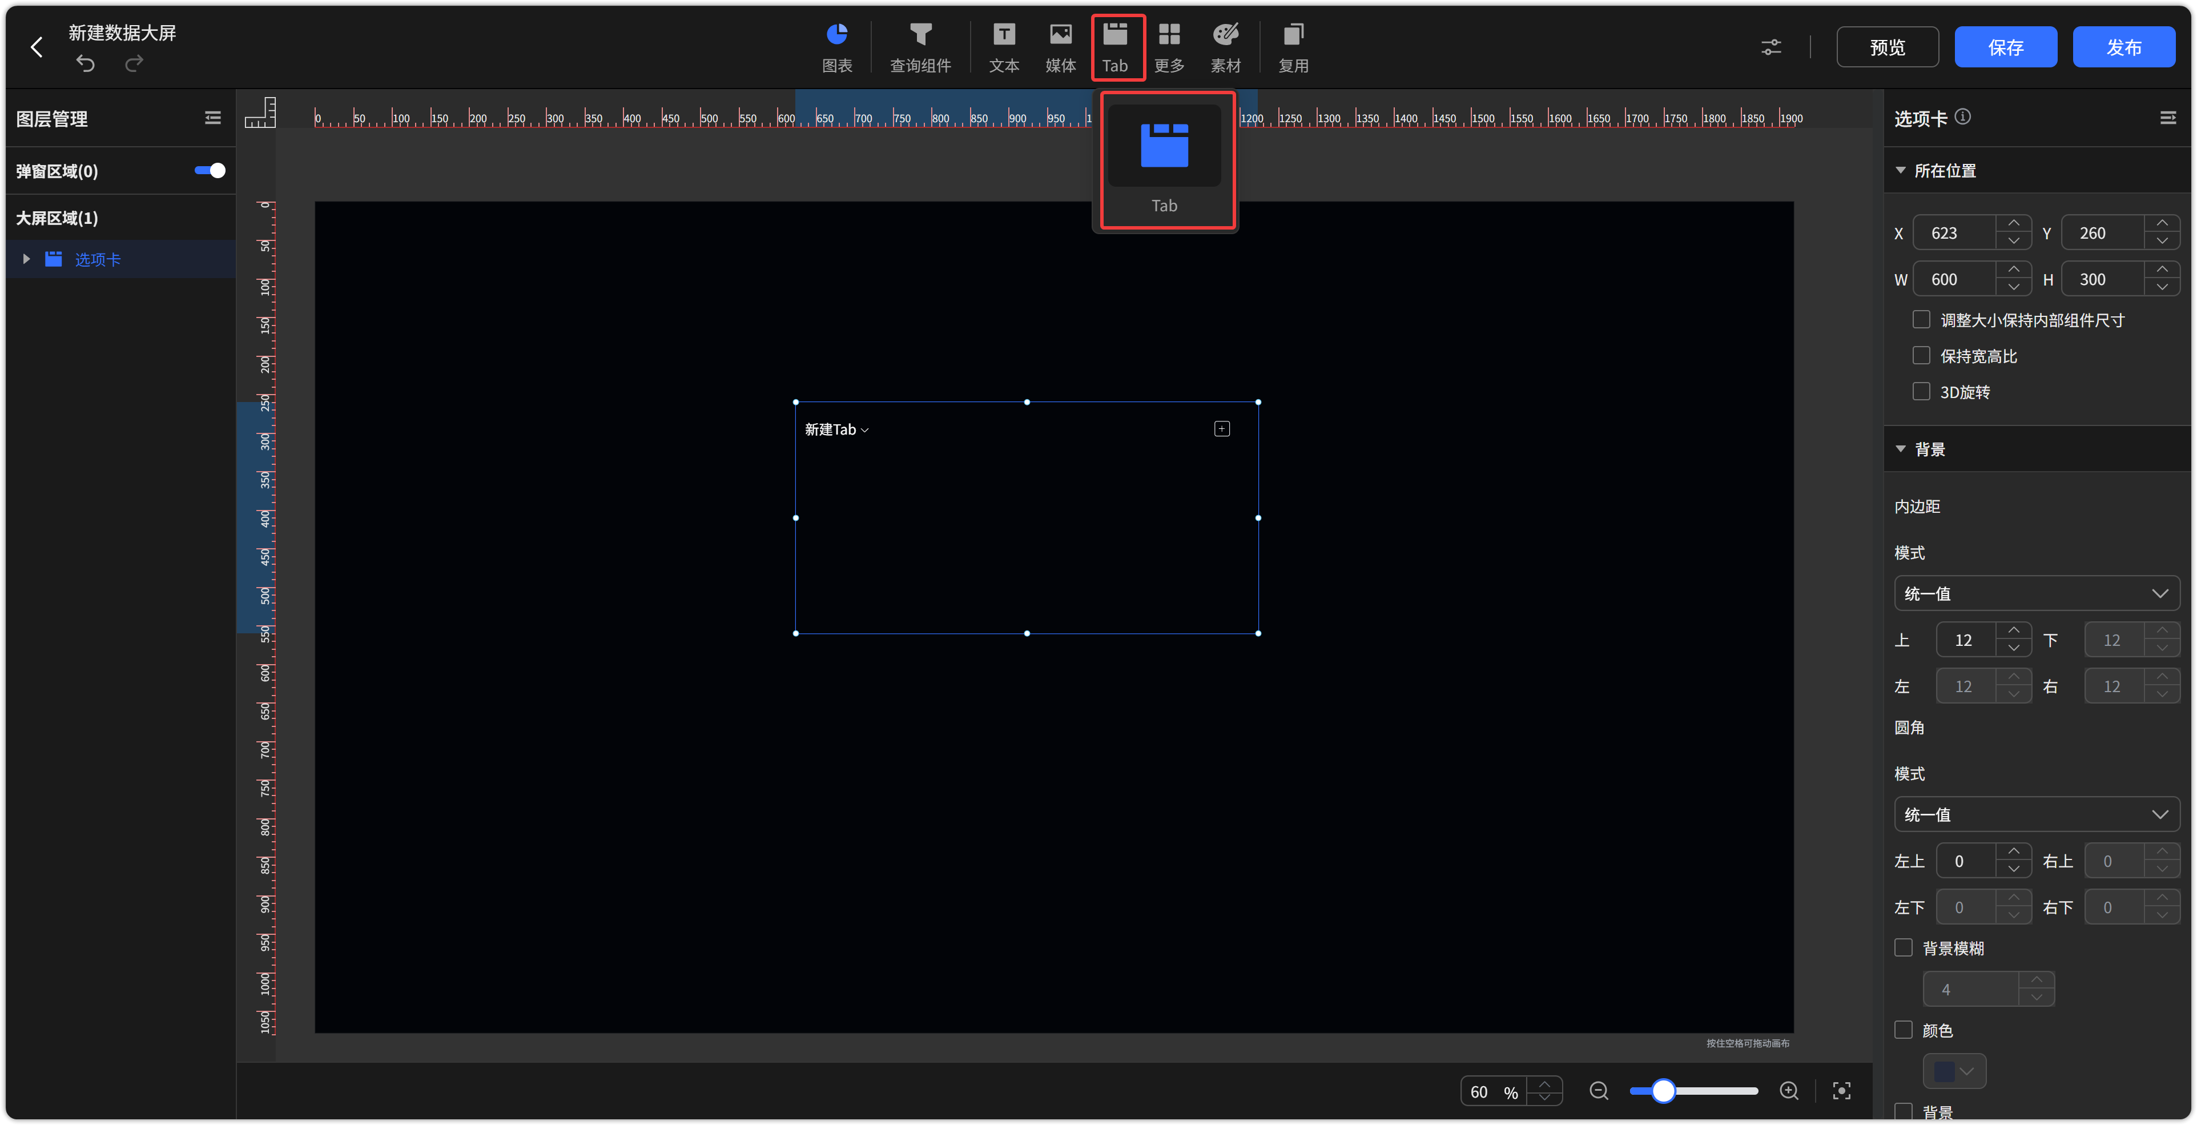Increase the width W value
Image resolution: width=2197 pixels, height=1125 pixels.
[x=2013, y=270]
